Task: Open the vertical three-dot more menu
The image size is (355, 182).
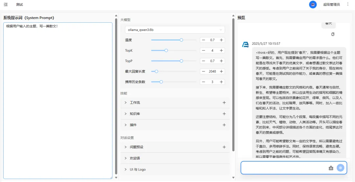Action: coord(348,4)
